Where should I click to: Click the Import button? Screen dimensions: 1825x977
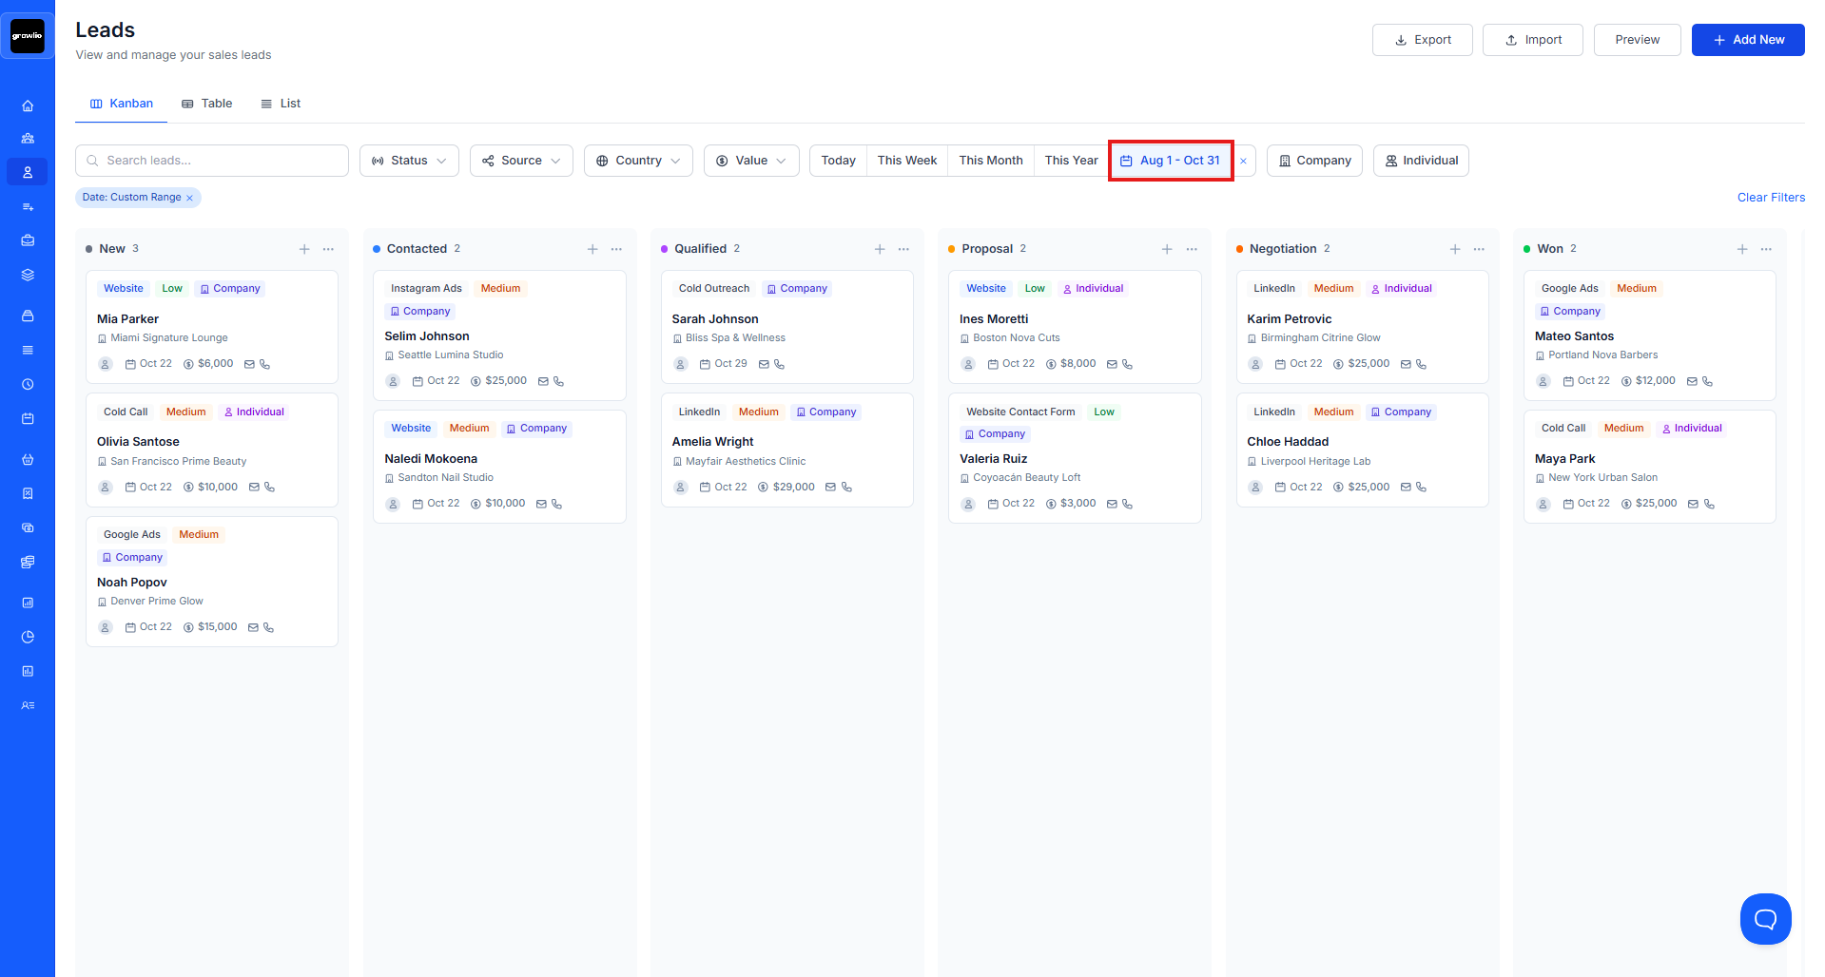pos(1533,40)
